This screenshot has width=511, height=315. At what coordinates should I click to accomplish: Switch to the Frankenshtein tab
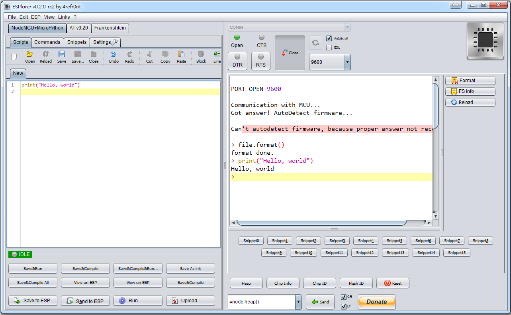click(x=110, y=28)
